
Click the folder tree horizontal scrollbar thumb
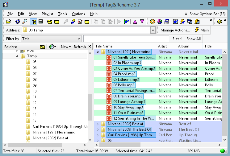click(x=35, y=145)
